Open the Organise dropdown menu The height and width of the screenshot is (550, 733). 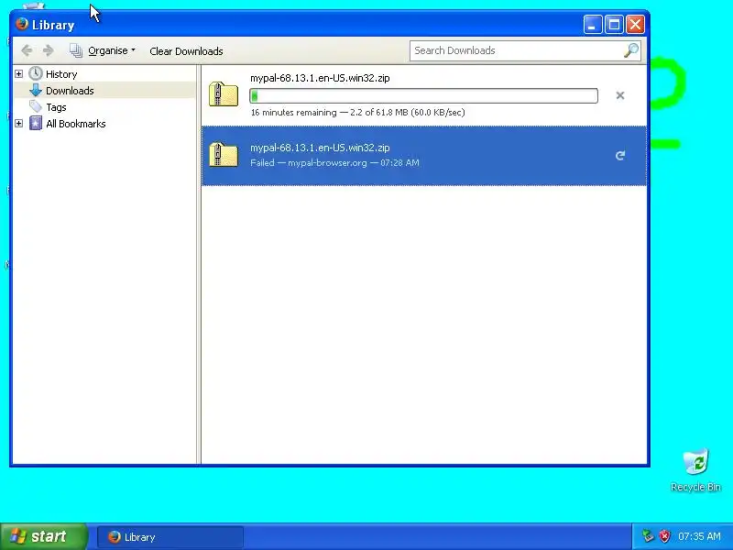point(103,50)
